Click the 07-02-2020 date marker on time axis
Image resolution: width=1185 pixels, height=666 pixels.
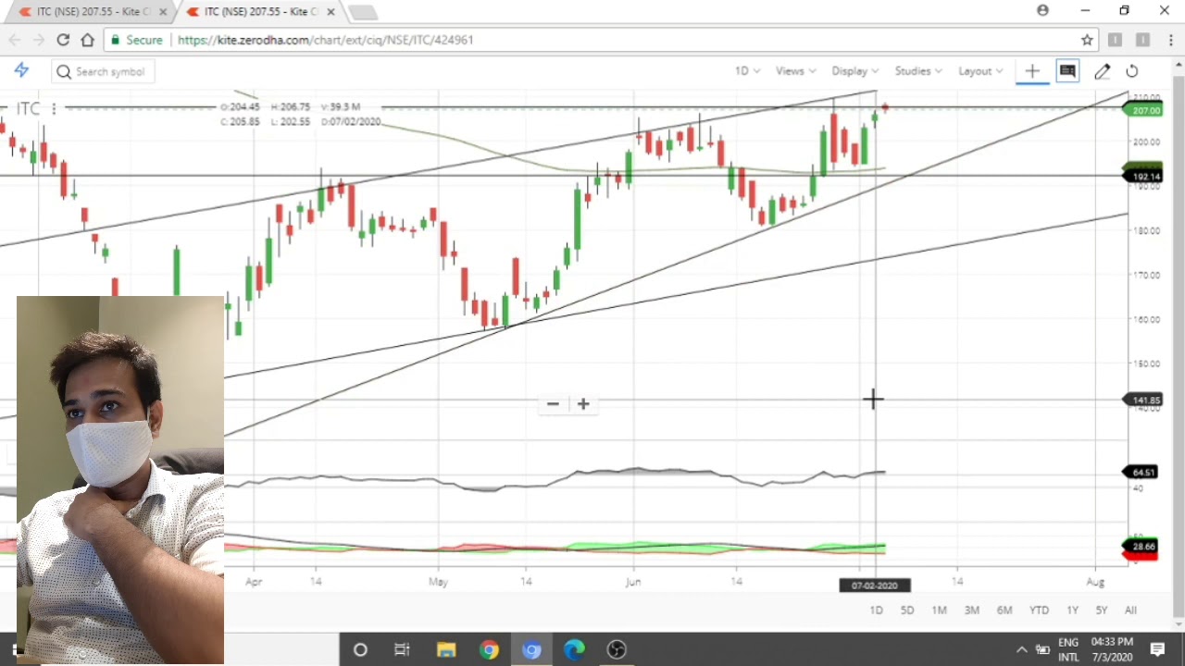(875, 586)
